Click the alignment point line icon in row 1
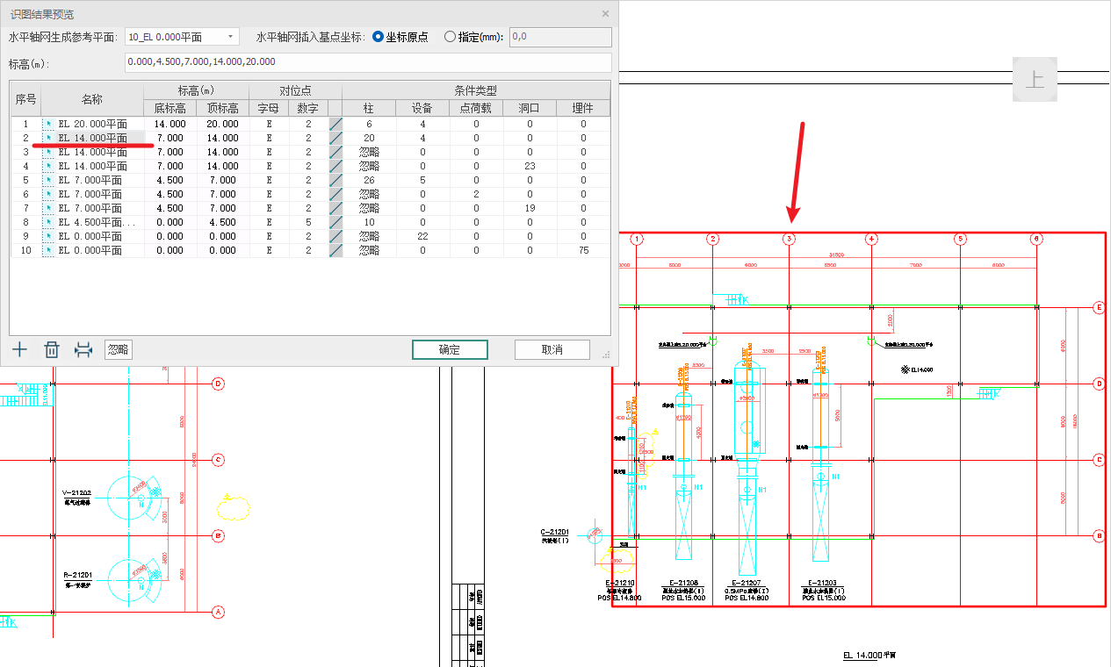 335,124
